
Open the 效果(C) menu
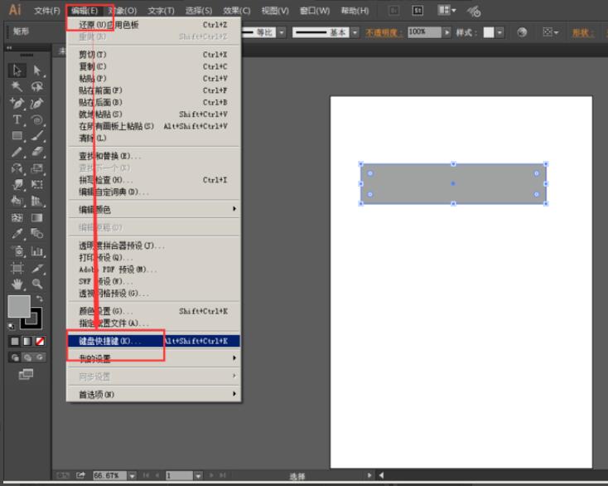(237, 11)
